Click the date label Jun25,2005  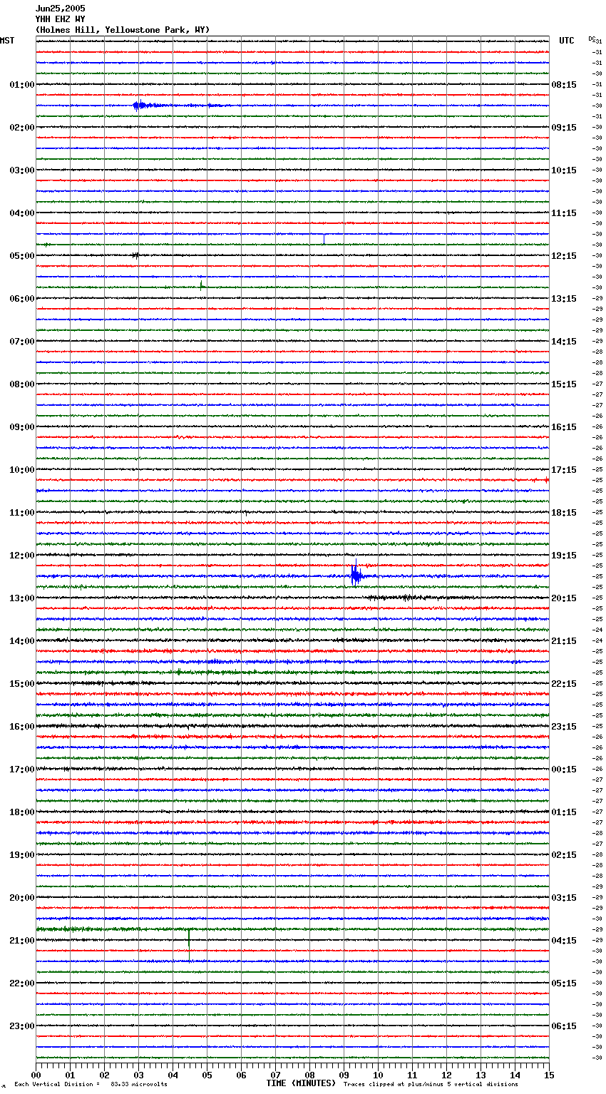coord(60,9)
